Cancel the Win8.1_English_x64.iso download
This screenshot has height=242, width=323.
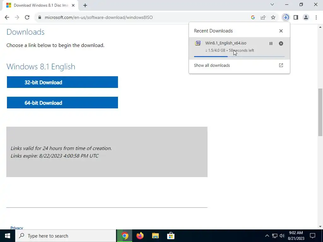click(x=281, y=43)
